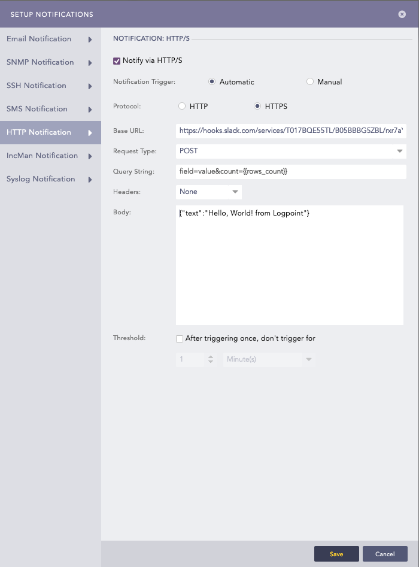Click the arrow icon beside Email Notification

pos(90,40)
